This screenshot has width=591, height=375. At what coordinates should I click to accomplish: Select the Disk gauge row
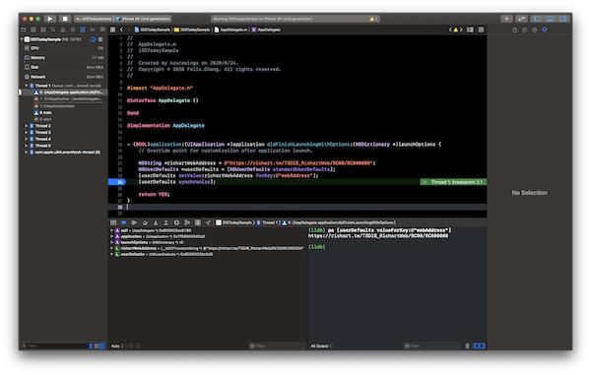[x=63, y=67]
